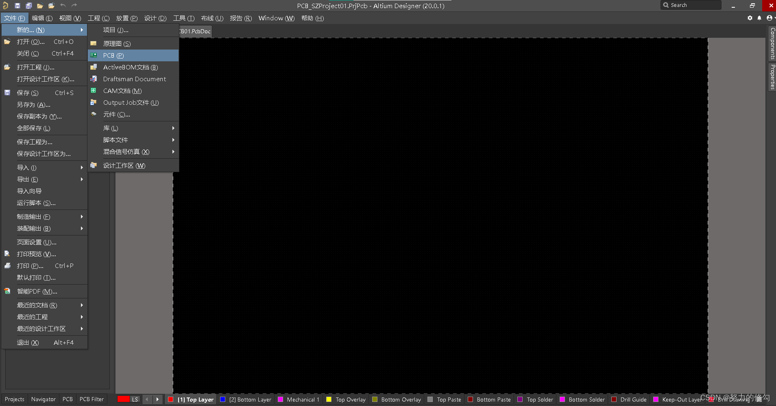Click Bottom Layer blue color swatch
The image size is (776, 406).
pos(222,400)
